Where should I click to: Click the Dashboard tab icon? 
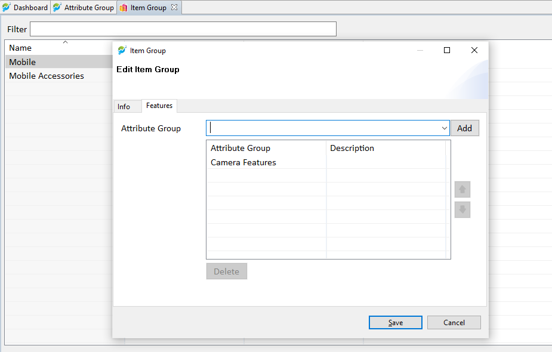point(7,7)
